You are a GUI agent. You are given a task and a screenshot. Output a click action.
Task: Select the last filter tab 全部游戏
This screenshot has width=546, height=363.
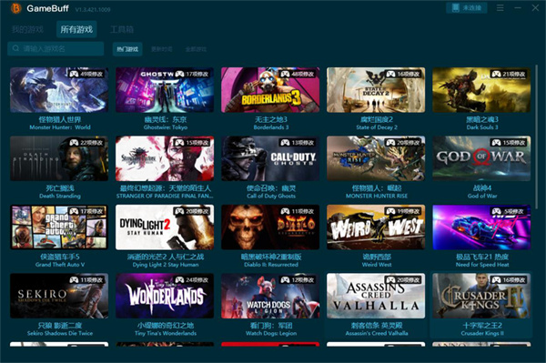pyautogui.click(x=196, y=49)
